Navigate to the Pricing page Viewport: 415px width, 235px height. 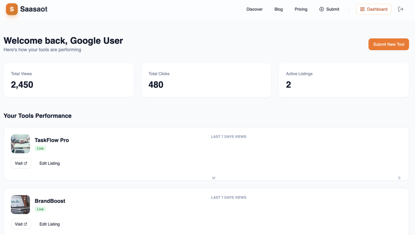pos(301,9)
